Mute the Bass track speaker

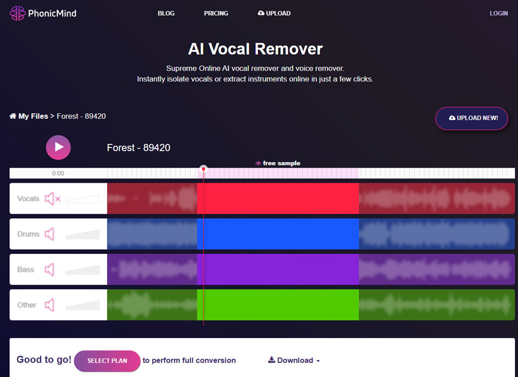[x=49, y=270]
